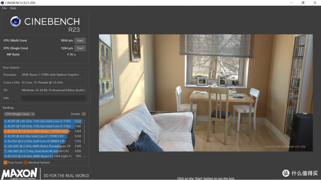This screenshot has height=180, width=321.
Task: Restore down the Cinebench window
Action: [x=303, y=3]
